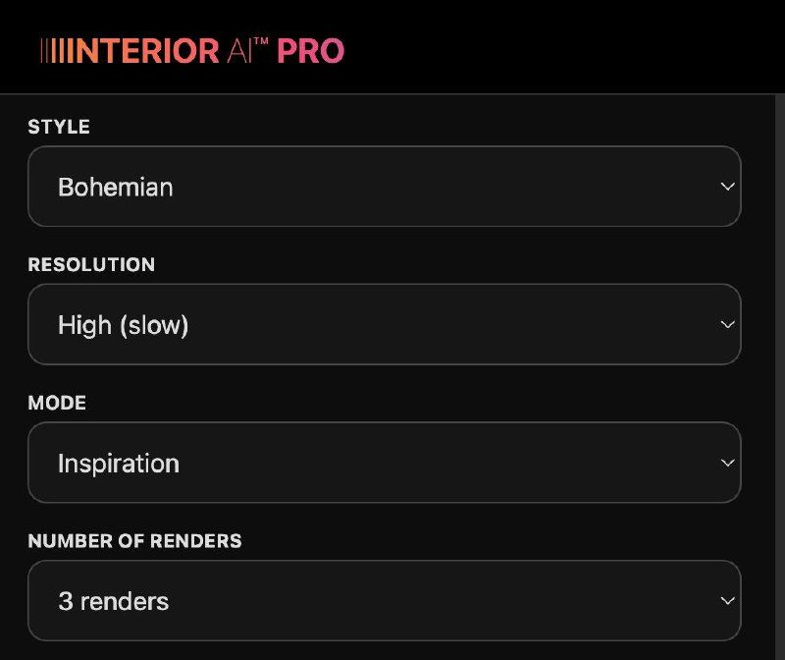
Task: Click the High (slow) selected value text
Action: pos(123,325)
